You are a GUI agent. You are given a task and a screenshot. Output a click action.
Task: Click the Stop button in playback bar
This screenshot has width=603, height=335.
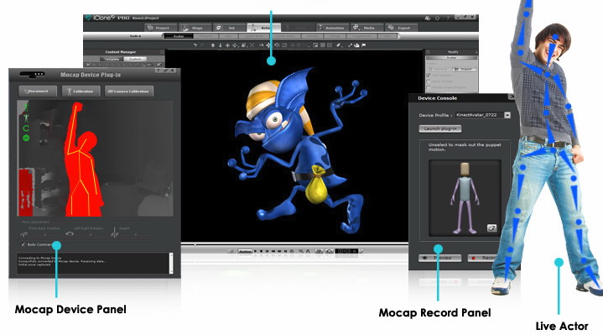point(262,251)
